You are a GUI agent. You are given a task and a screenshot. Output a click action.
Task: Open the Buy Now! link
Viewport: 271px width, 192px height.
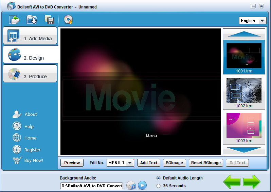pos(34,161)
